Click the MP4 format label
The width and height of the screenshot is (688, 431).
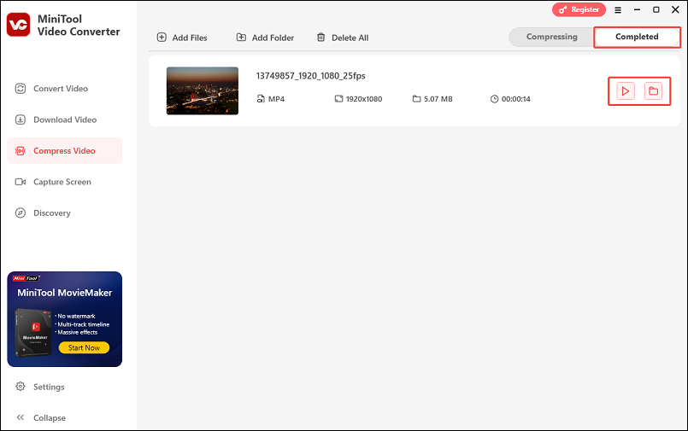coord(276,99)
